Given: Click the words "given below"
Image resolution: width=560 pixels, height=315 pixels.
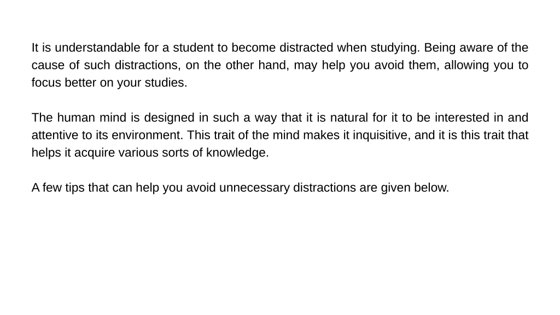Looking at the screenshot, I should point(415,188).
